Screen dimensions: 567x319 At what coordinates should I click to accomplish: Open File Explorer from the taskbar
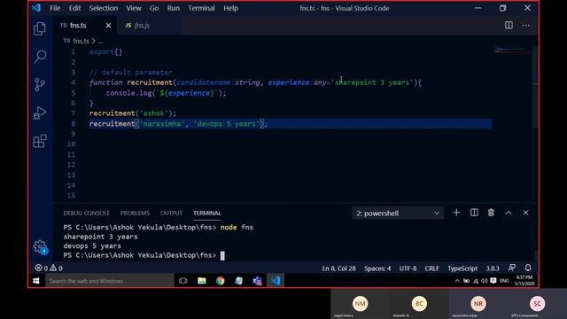click(x=202, y=281)
